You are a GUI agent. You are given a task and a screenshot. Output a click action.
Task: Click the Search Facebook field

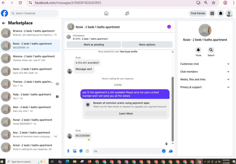tap(34, 13)
